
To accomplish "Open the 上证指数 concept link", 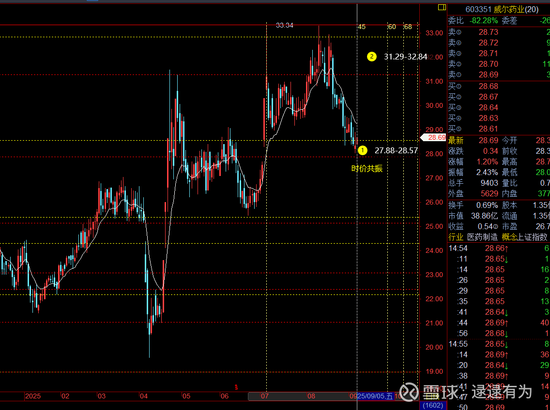I will [x=533, y=237].
